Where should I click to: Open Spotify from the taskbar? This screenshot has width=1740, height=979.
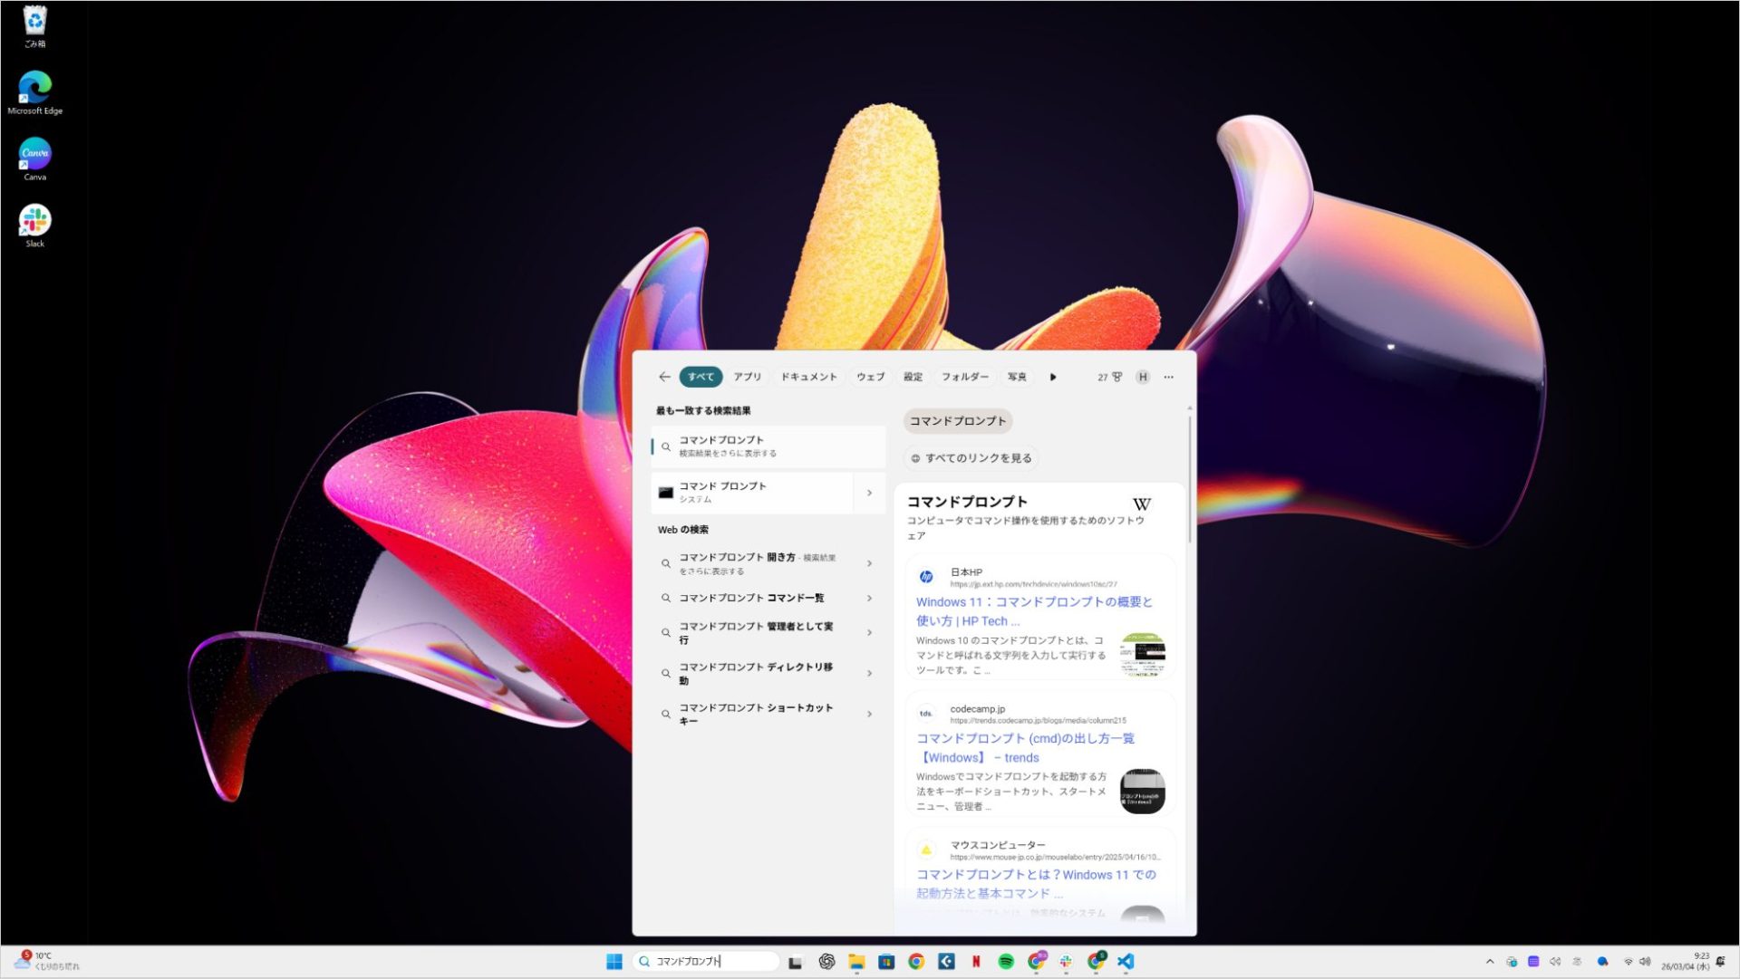(1006, 961)
